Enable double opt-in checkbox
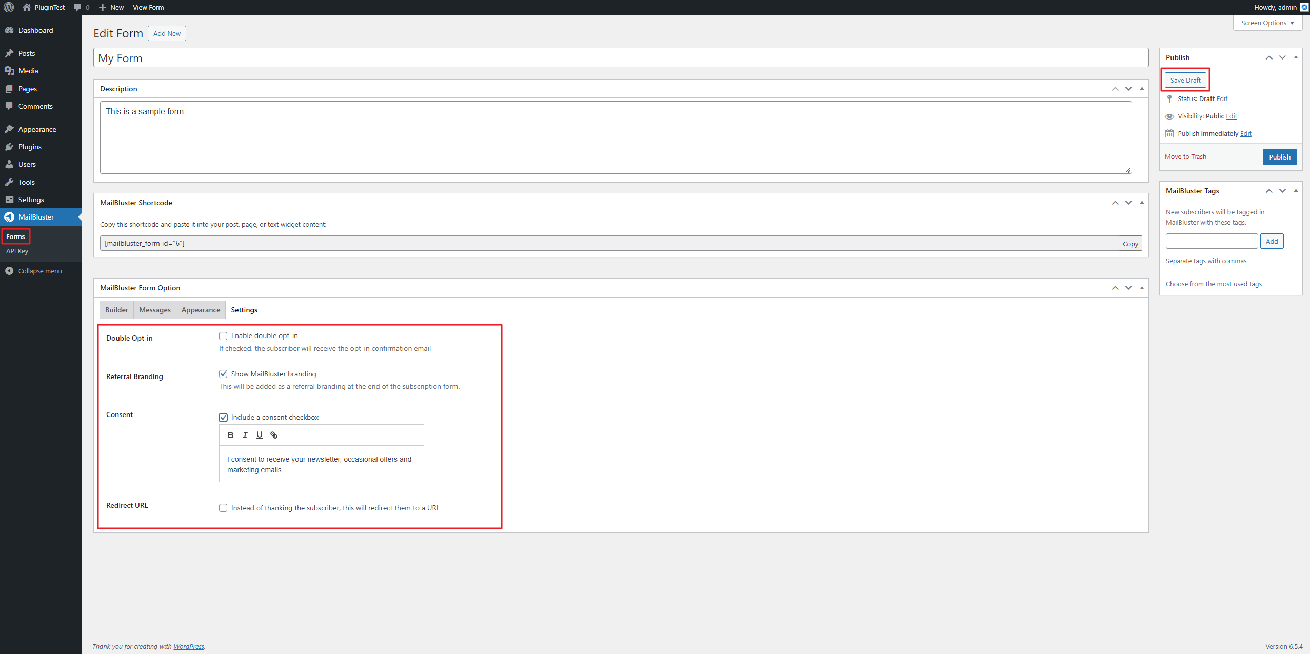 [223, 336]
